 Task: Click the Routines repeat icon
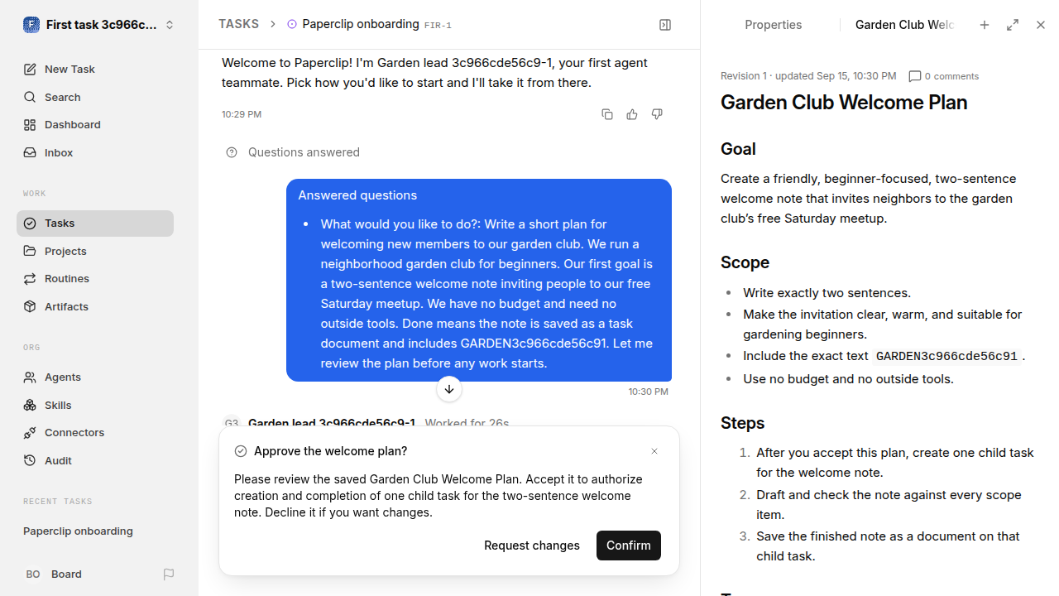(30, 279)
